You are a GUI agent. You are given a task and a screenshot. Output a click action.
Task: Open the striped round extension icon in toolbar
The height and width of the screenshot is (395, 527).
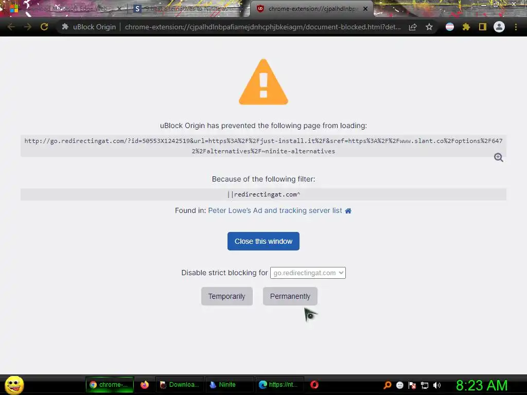450,27
